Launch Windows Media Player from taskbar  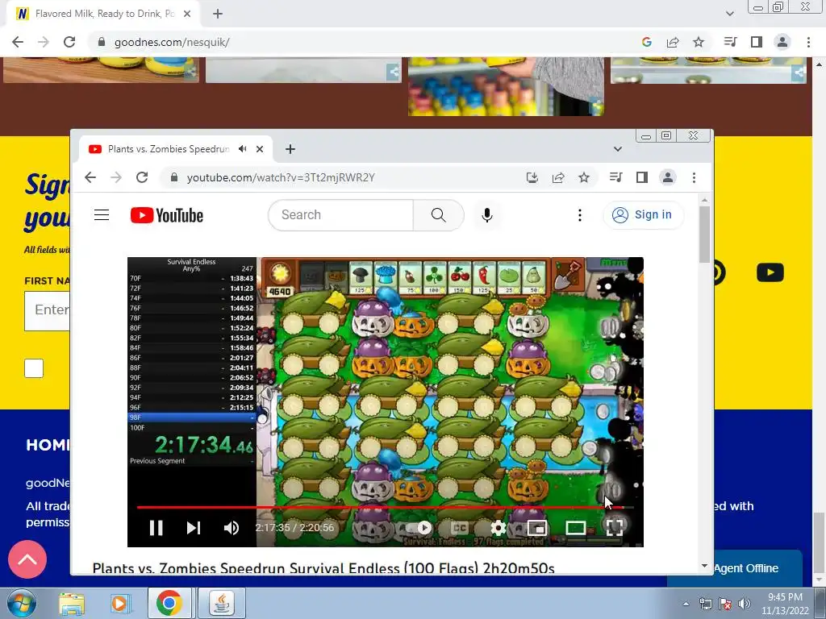(x=120, y=603)
